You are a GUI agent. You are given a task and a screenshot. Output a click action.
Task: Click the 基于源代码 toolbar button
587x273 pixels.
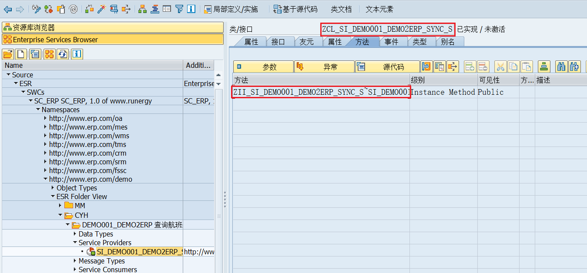click(x=295, y=9)
